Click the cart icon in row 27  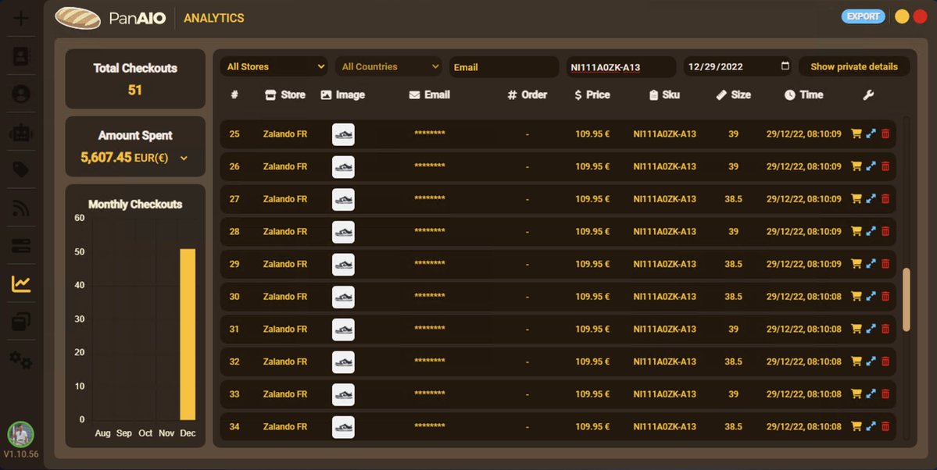coord(857,199)
